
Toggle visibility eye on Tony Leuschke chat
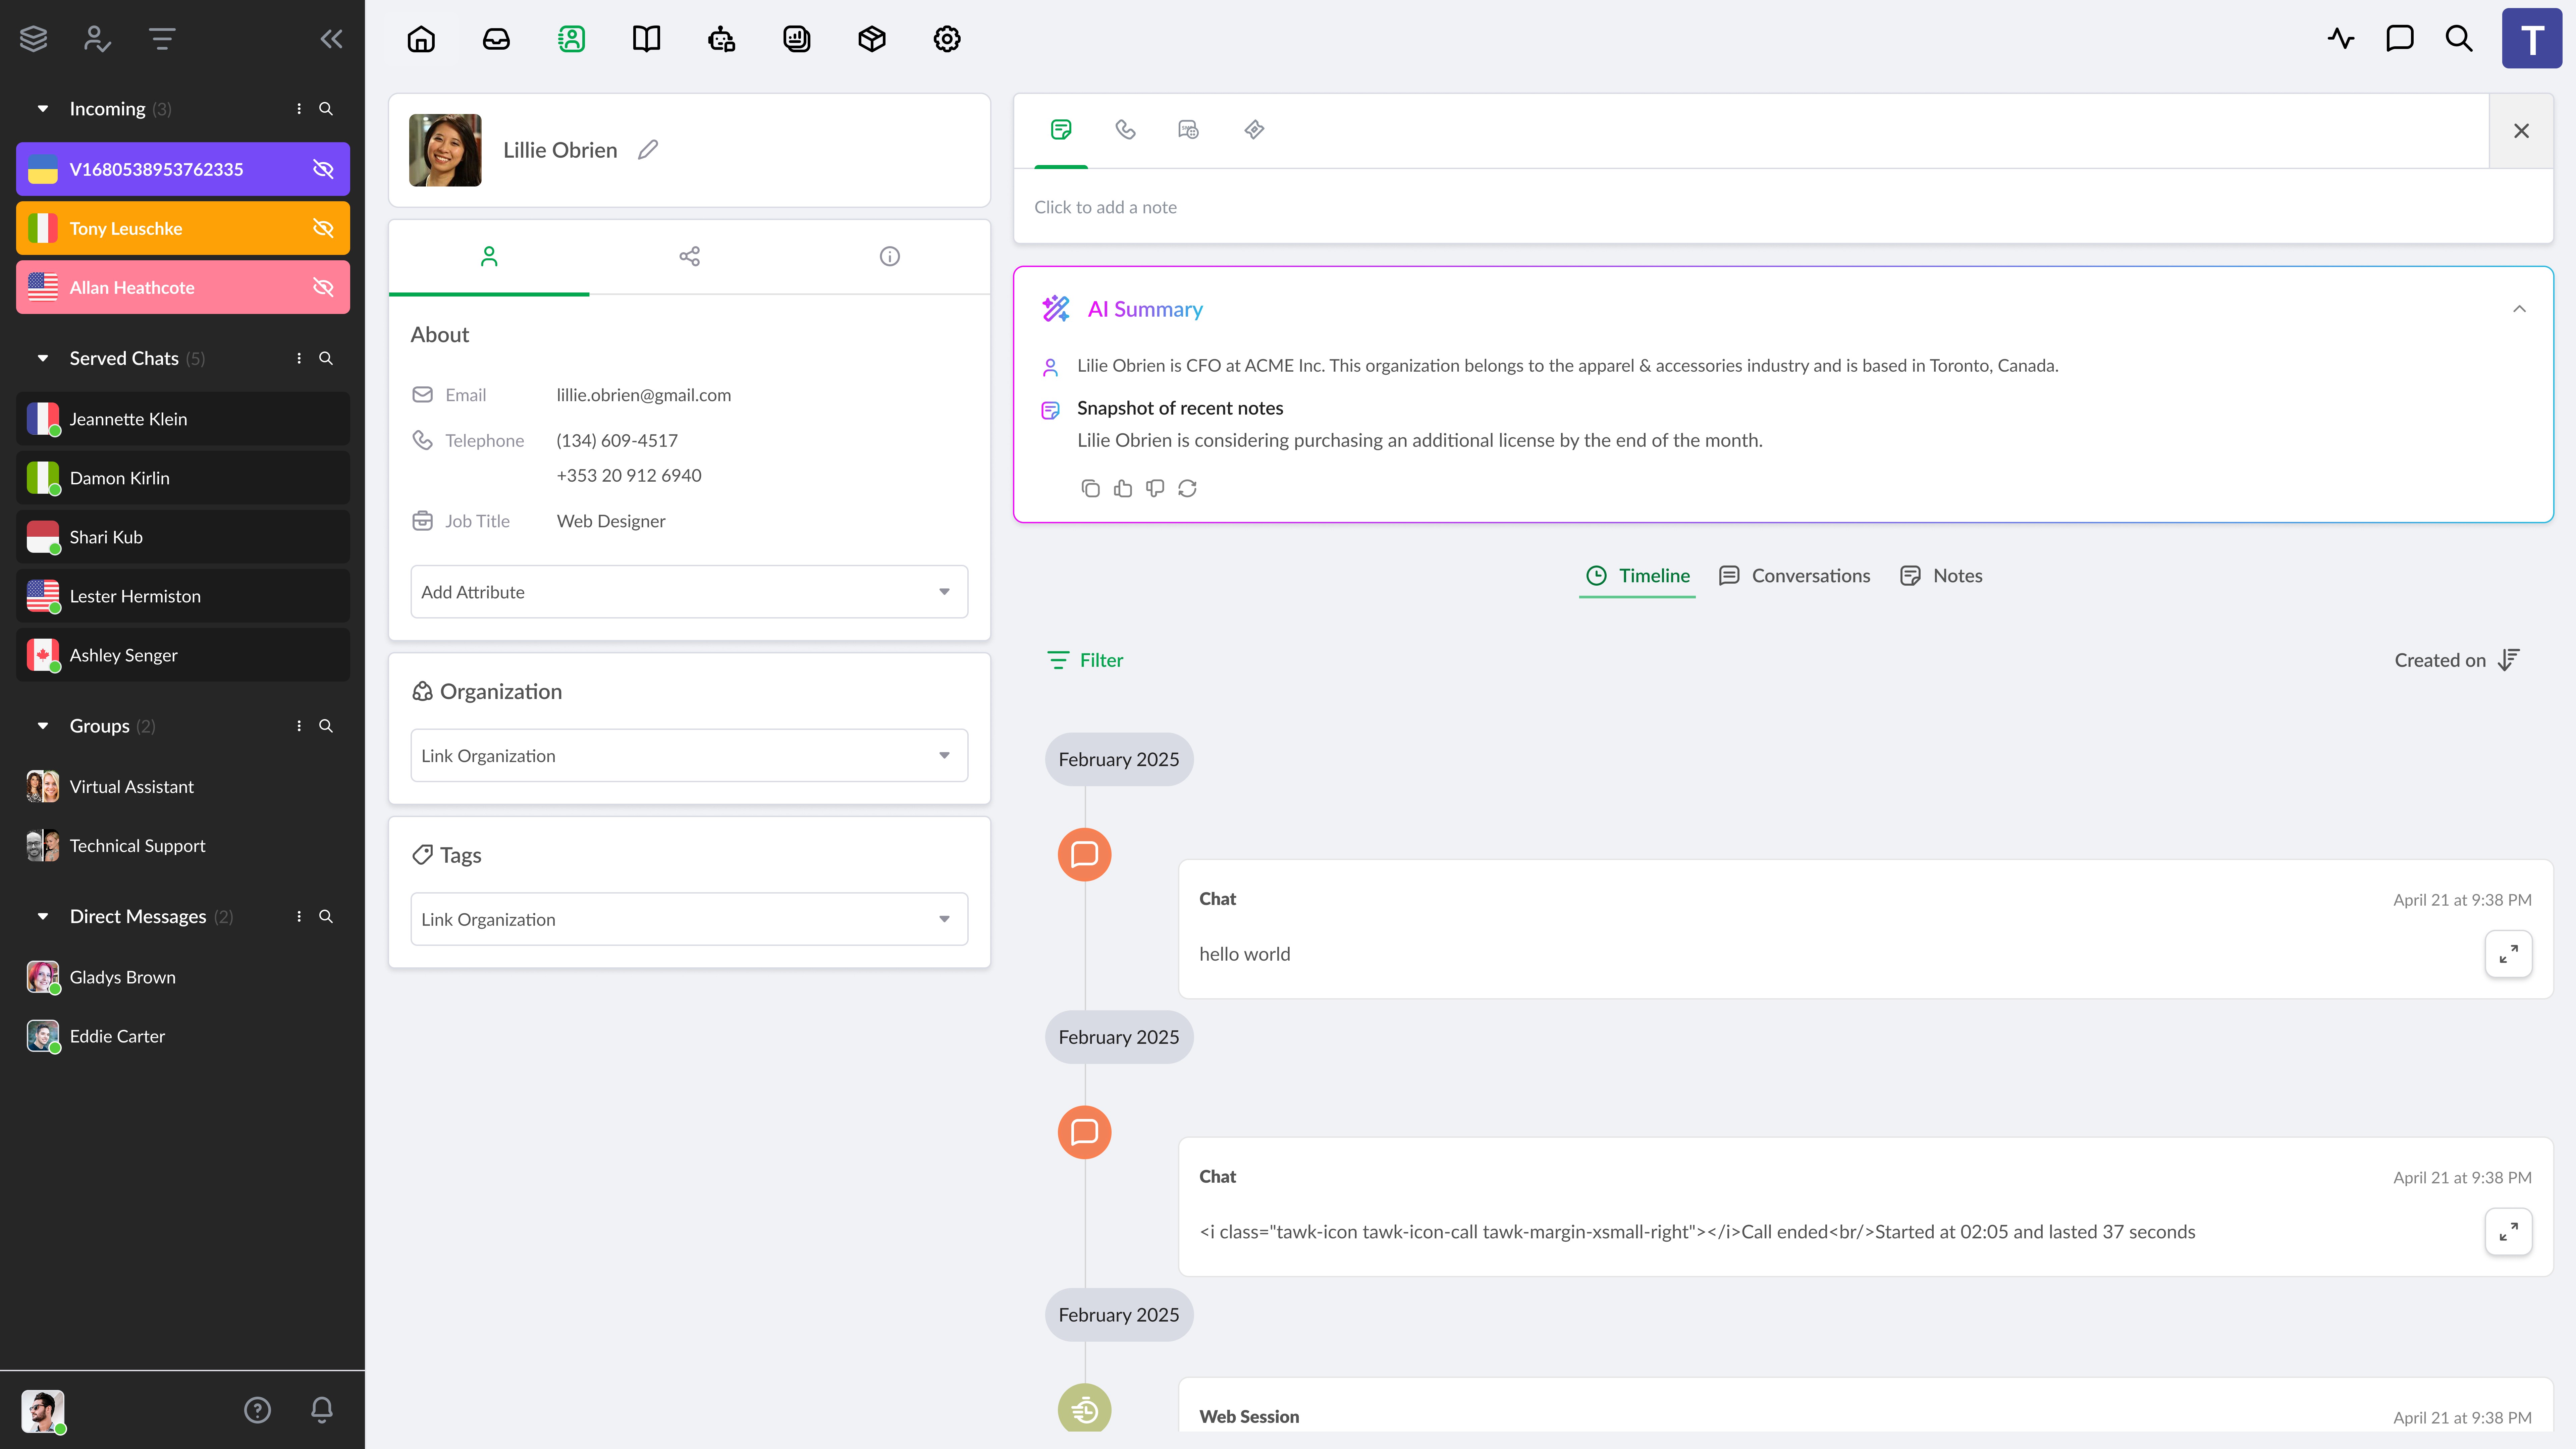pyautogui.click(x=323, y=228)
